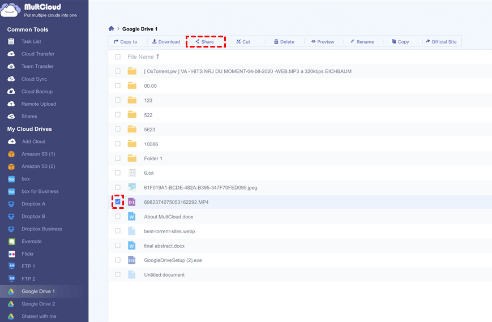
Task: Click Google Drive 1 breadcrumb
Action: coord(140,29)
